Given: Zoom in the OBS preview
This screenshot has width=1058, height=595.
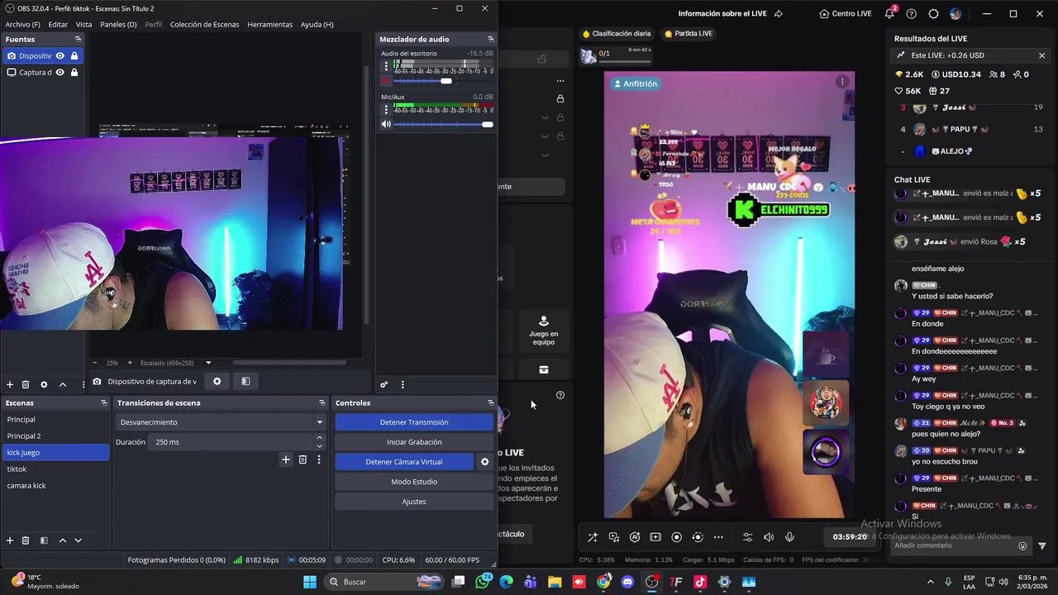Looking at the screenshot, I should pyautogui.click(x=129, y=363).
